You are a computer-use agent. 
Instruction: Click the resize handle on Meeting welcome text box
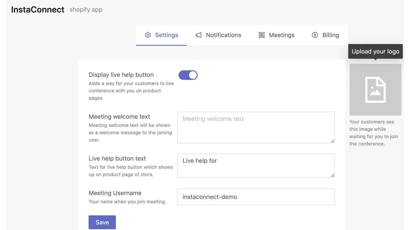point(332,141)
